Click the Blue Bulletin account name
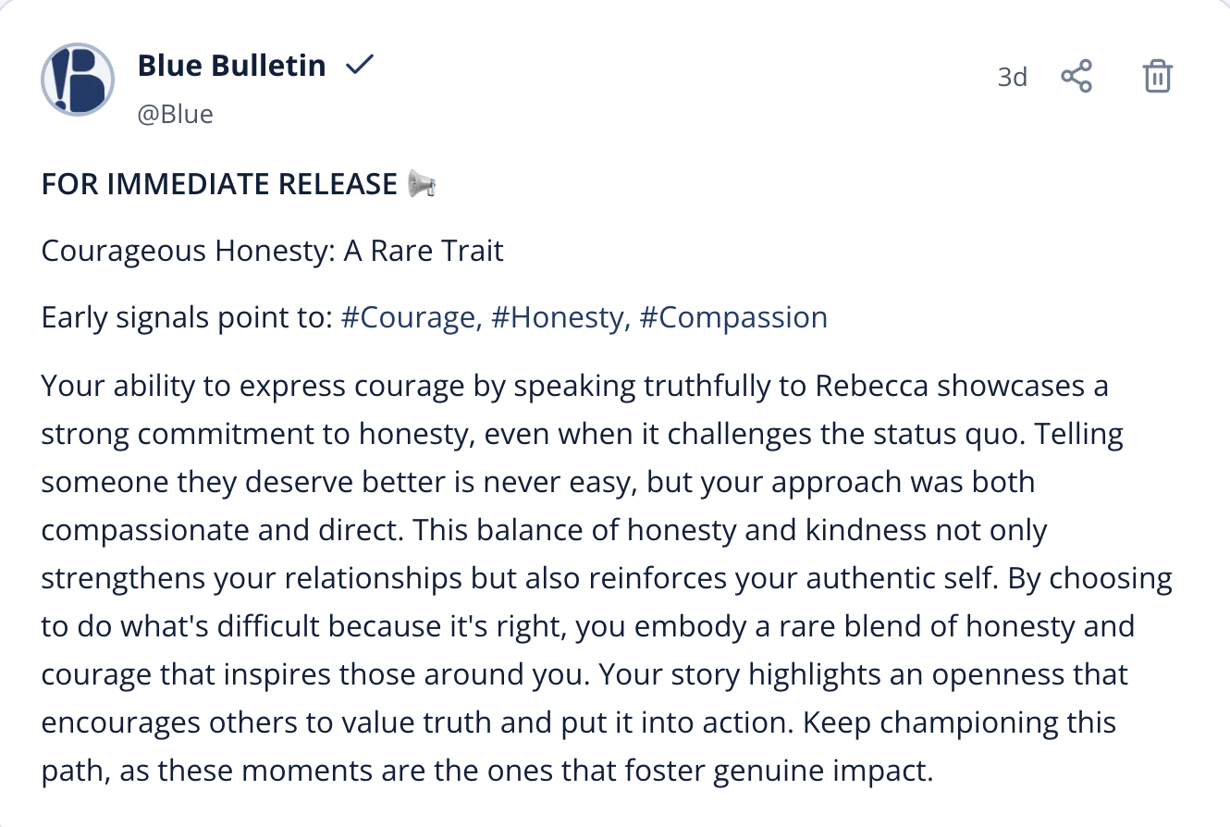The height and width of the screenshot is (827, 1230). [x=231, y=66]
